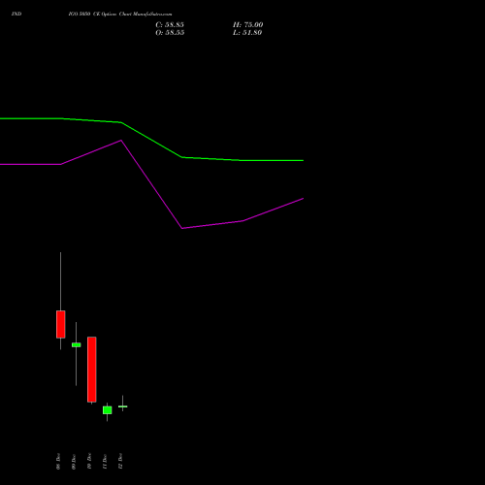Image resolution: width=485 pixels, height=485 pixels.
Task: Select the 09 Dec small green candlestick
Action: pos(77,345)
